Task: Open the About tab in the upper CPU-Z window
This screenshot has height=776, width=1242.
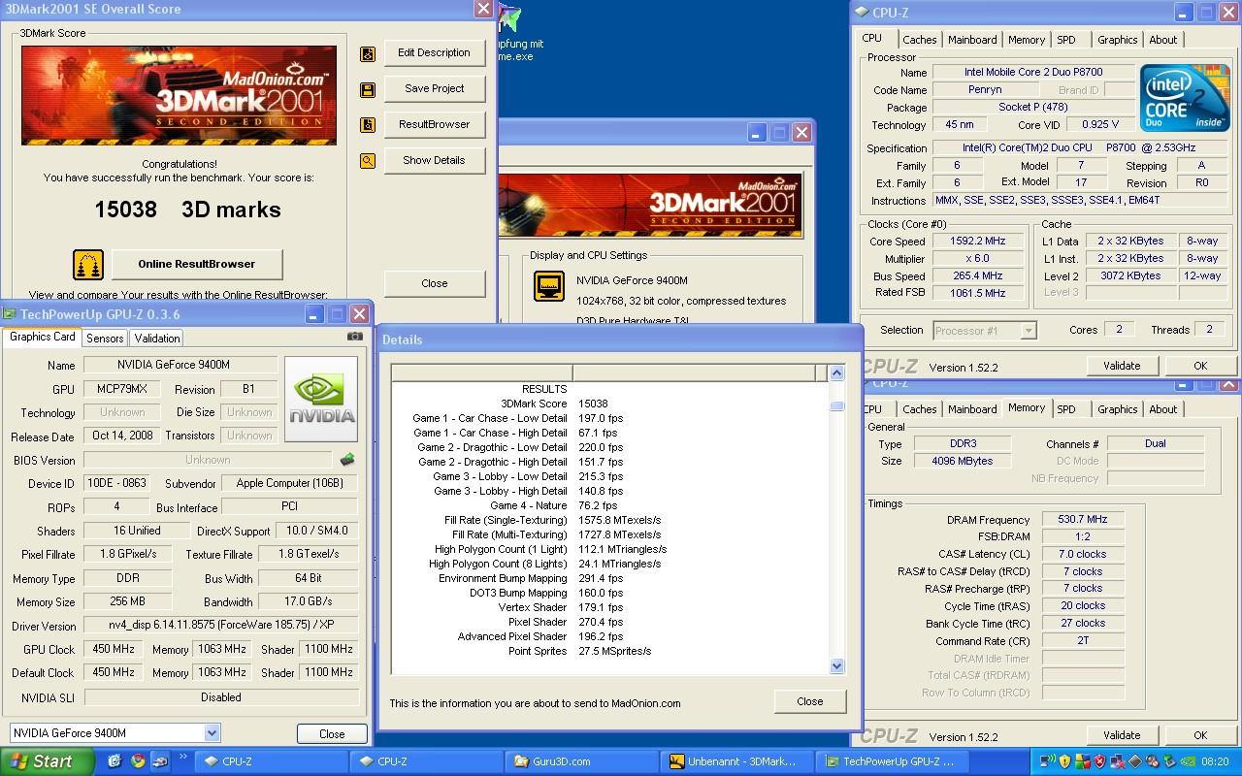Action: click(1163, 40)
